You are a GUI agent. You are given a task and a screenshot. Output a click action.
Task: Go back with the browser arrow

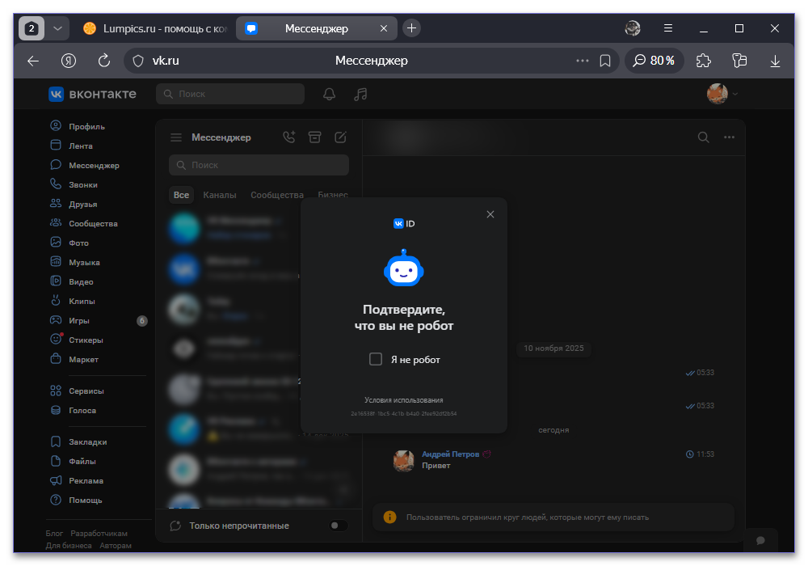tap(33, 61)
